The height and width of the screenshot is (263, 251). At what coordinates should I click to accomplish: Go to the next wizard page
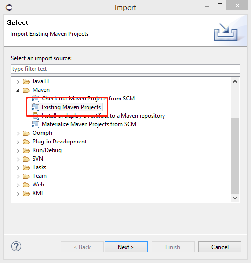pyautogui.click(x=126, y=247)
